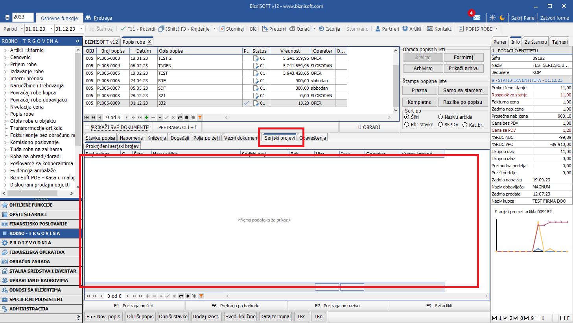Click the F5 - Novi popis button

[103, 316]
